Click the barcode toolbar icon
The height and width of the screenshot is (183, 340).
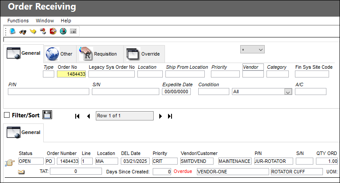(x=73, y=31)
